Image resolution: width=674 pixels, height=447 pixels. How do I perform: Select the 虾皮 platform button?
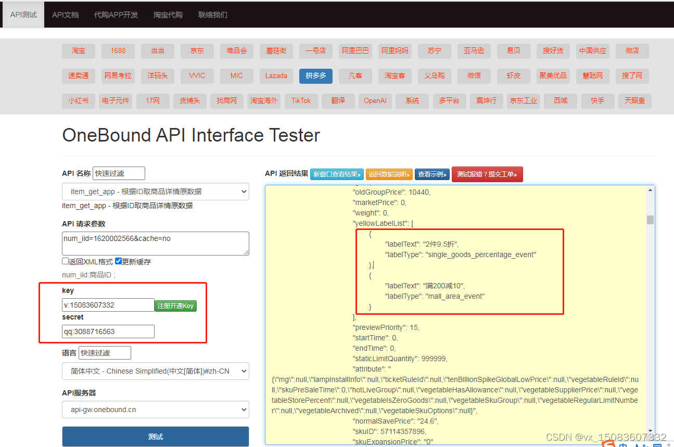(514, 75)
